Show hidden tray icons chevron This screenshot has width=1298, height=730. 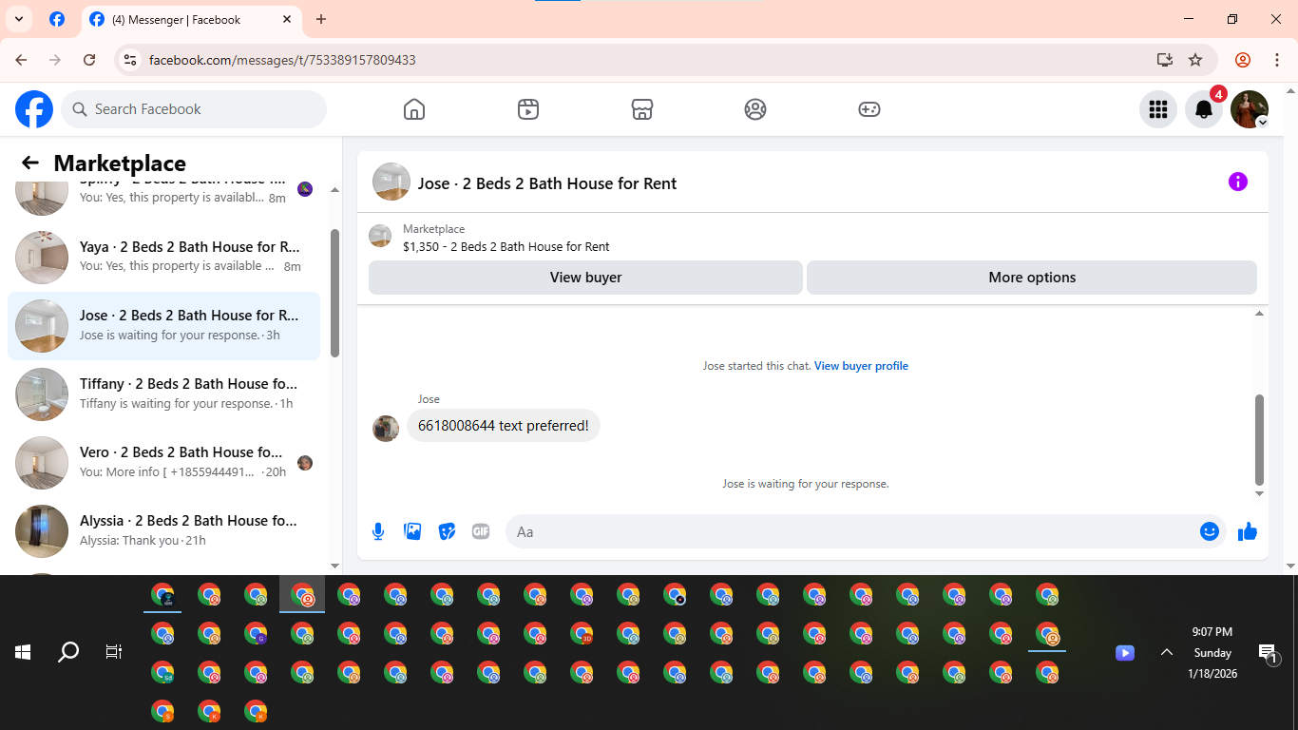pos(1166,652)
